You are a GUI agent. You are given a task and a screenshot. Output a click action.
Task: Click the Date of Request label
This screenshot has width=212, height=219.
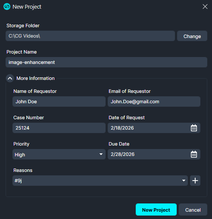[x=127, y=117]
